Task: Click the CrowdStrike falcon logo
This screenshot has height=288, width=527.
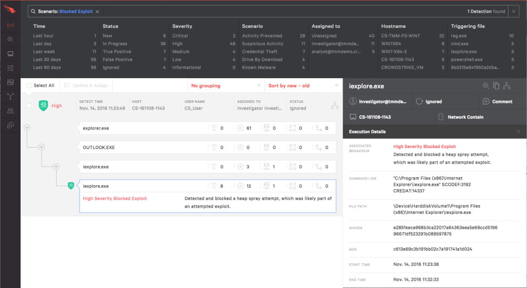Action: tap(10, 9)
